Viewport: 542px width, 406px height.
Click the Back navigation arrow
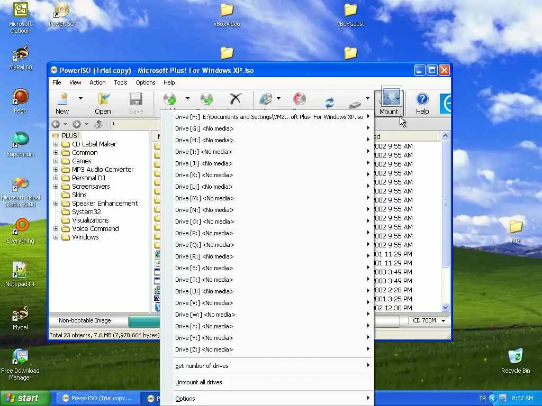click(x=56, y=124)
